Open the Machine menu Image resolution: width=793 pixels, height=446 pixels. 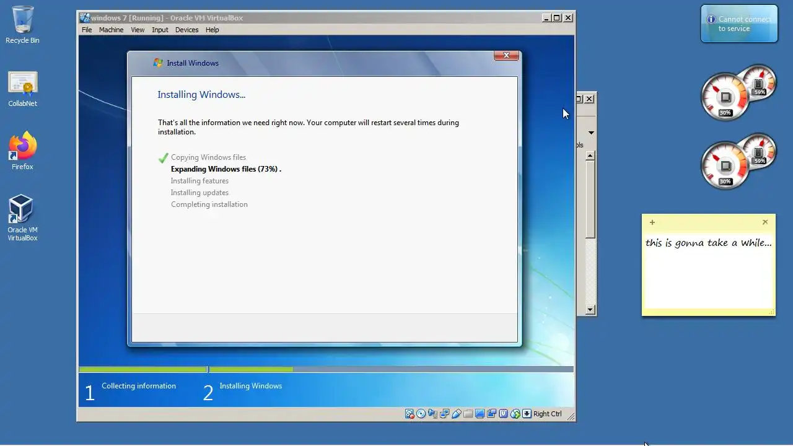pyautogui.click(x=111, y=30)
